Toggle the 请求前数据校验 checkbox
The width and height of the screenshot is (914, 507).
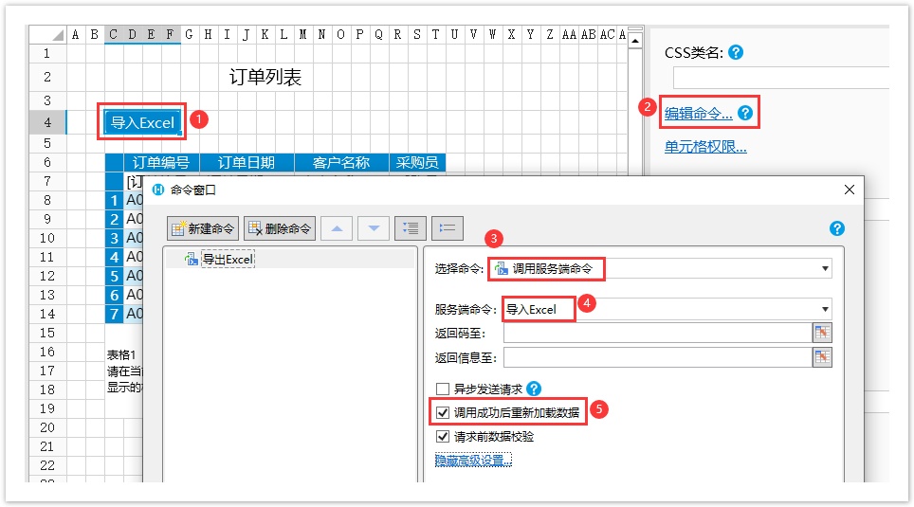point(442,437)
